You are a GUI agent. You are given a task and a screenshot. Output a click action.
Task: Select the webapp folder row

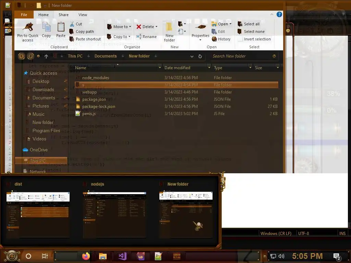coord(177,92)
